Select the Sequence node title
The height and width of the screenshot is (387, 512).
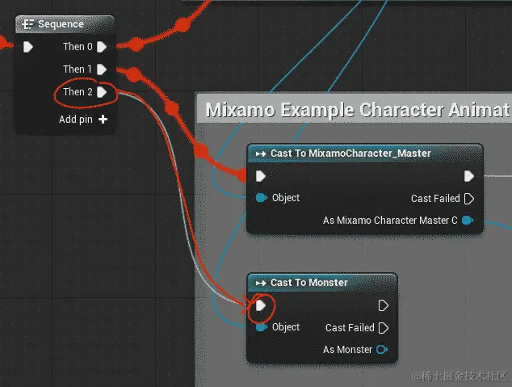[x=61, y=24]
